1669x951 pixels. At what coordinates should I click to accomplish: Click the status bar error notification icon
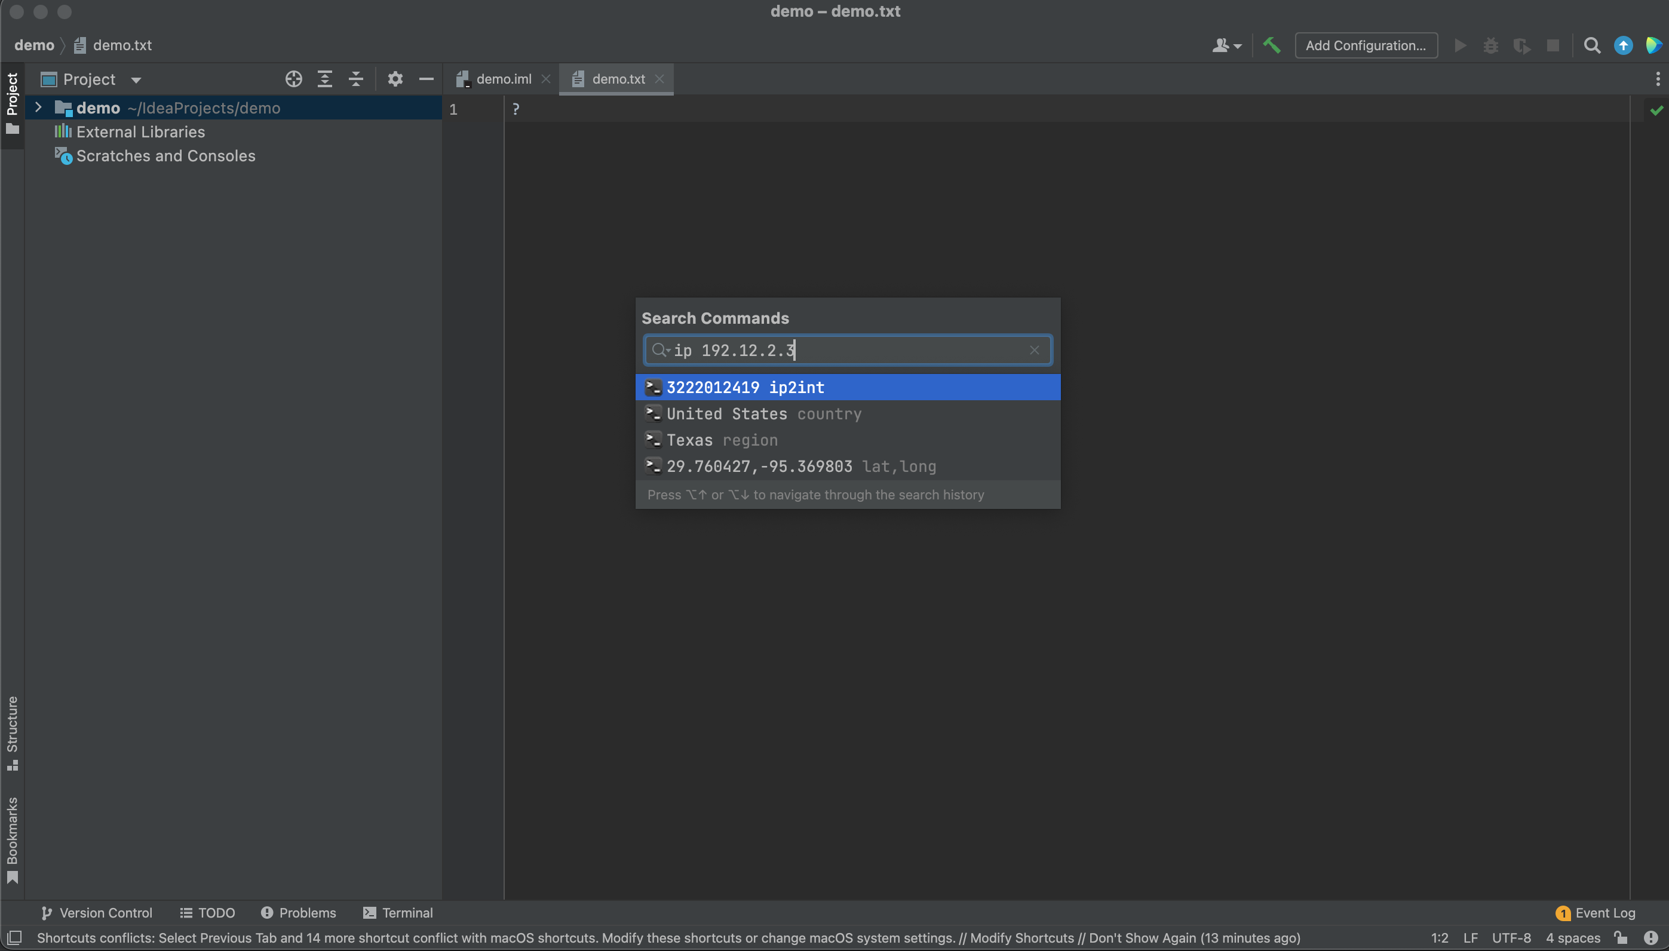pyautogui.click(x=1650, y=937)
